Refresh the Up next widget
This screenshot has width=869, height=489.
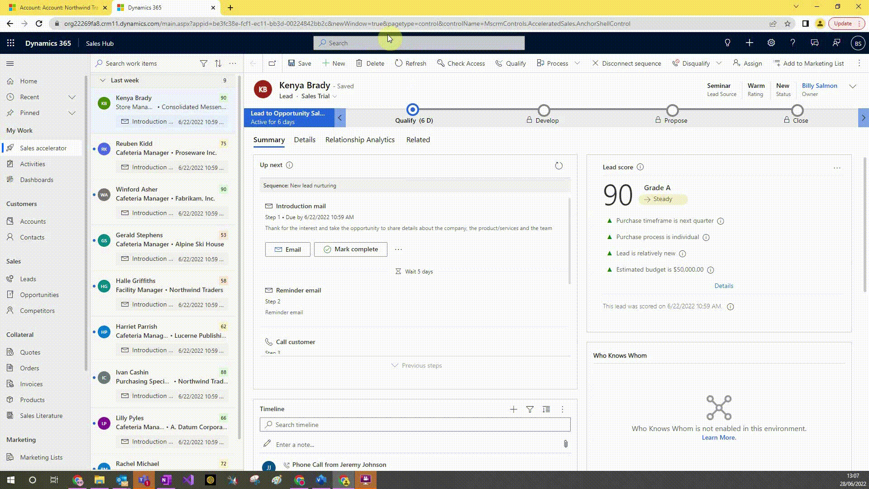[559, 166]
